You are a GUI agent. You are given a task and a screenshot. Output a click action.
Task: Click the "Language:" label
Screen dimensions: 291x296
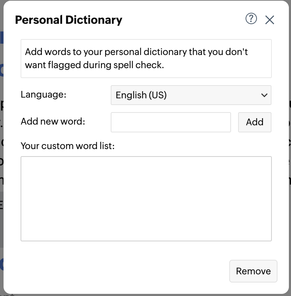(x=44, y=94)
